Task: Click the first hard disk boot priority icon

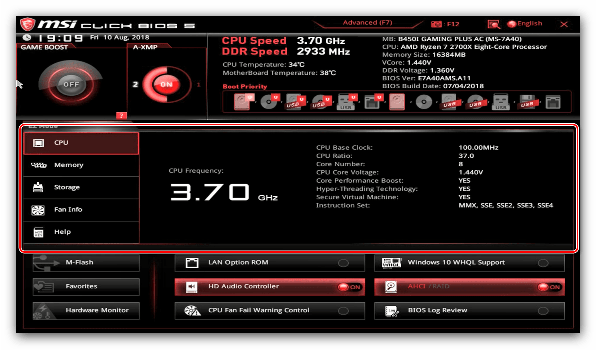Action: [x=241, y=102]
